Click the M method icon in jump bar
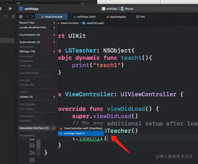 click(84, 23)
